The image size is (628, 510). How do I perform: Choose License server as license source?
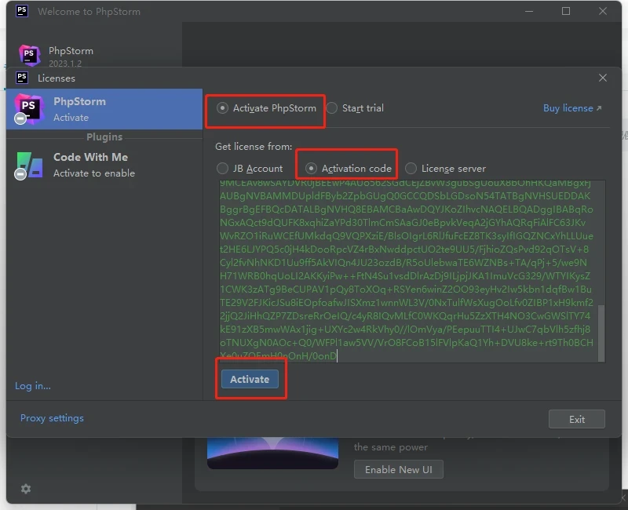(411, 169)
